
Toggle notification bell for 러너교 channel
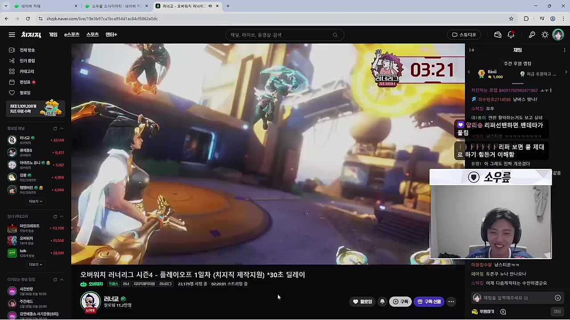tap(382, 302)
